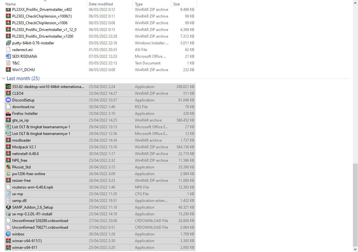358x252 pixels.
Task: Click the SEDI RISDIANA Word document icon
Action: pos(8,56)
